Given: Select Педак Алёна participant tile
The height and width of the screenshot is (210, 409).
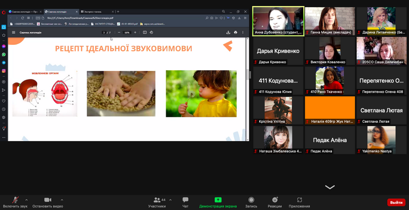Looking at the screenshot, I should 330,140.
